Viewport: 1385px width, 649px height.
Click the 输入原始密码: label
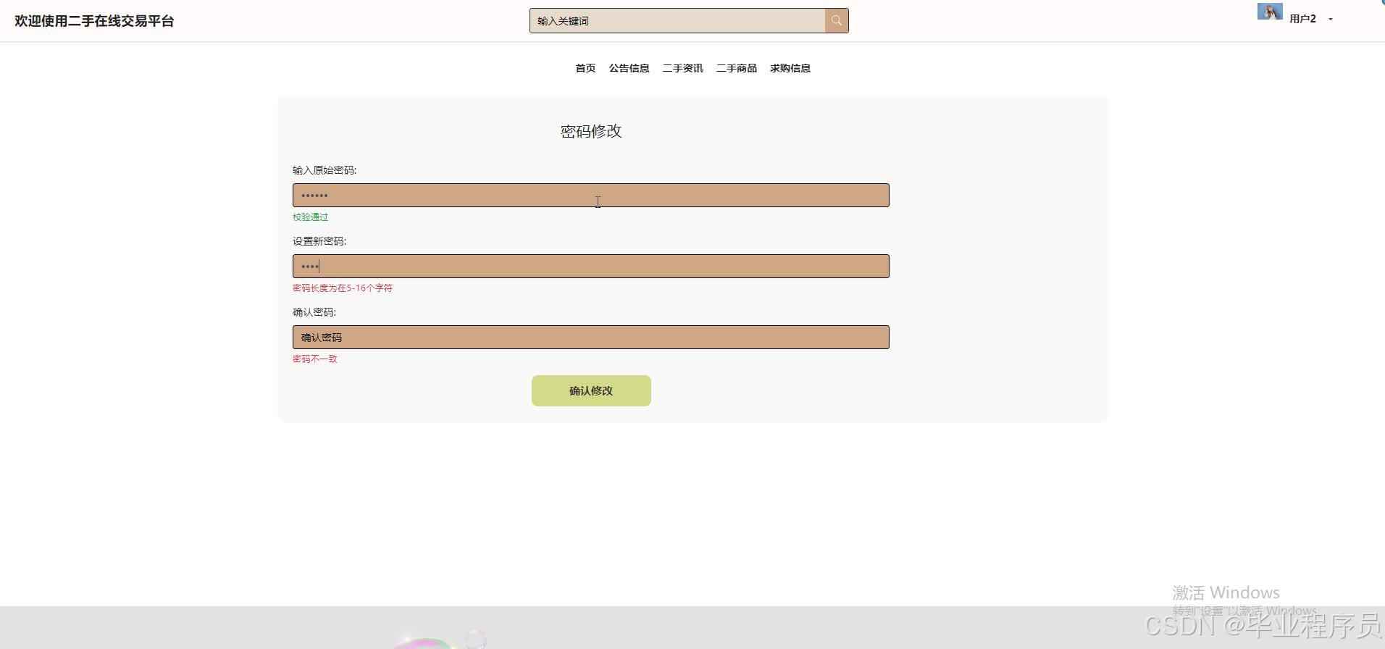pos(325,170)
